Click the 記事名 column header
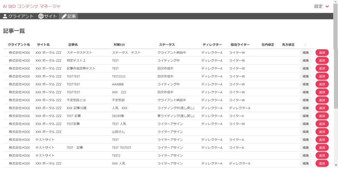338x171 pixels. (73, 45)
